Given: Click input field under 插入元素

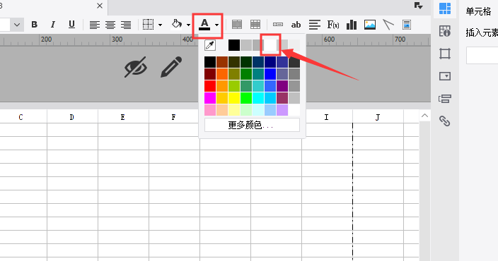Looking at the screenshot, I should (x=482, y=56).
